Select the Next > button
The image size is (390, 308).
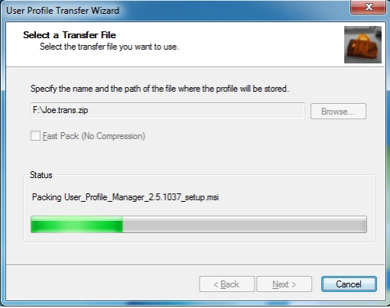(284, 284)
